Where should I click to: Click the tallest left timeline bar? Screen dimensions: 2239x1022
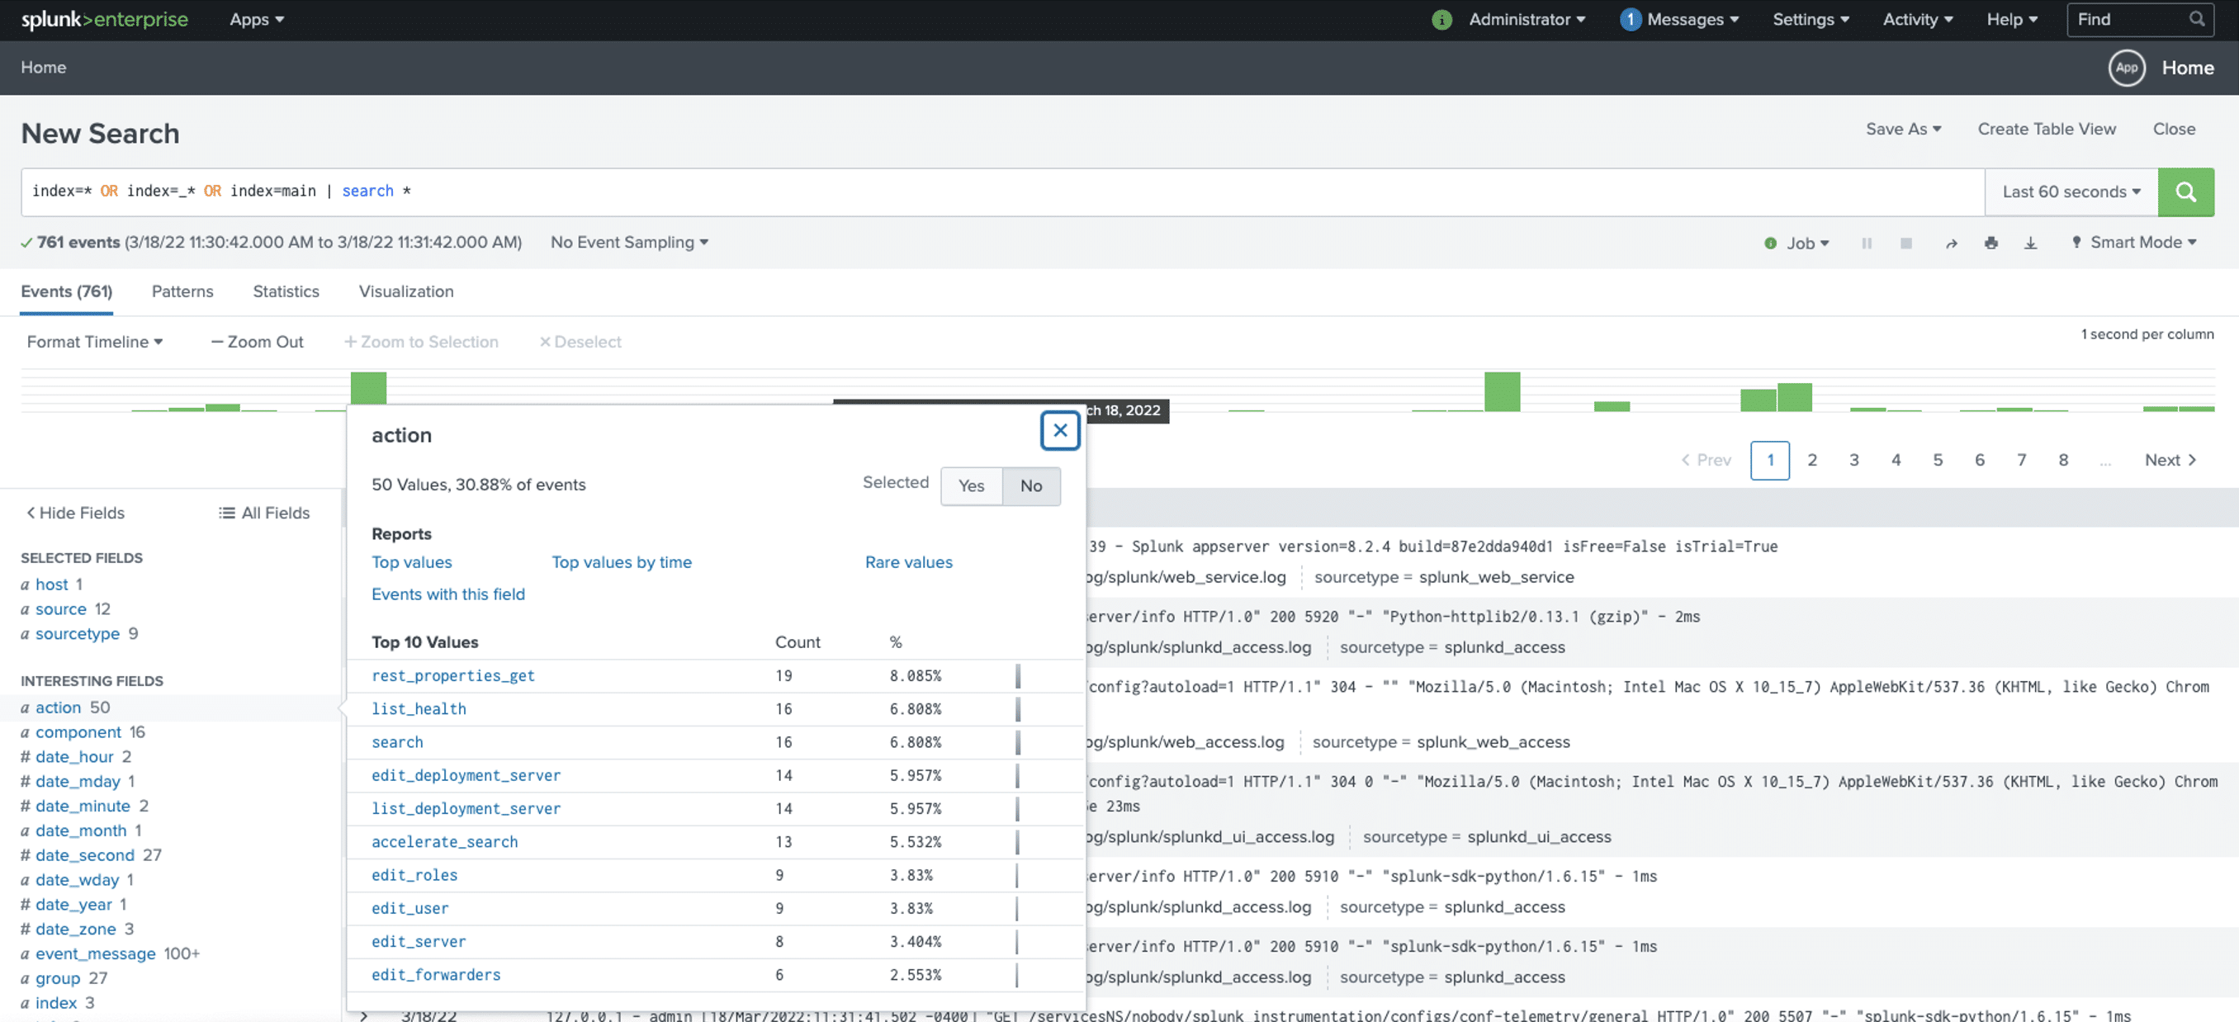click(368, 389)
